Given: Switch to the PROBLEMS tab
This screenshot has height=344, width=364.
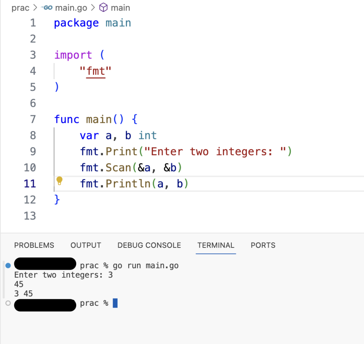Looking at the screenshot, I should point(34,245).
